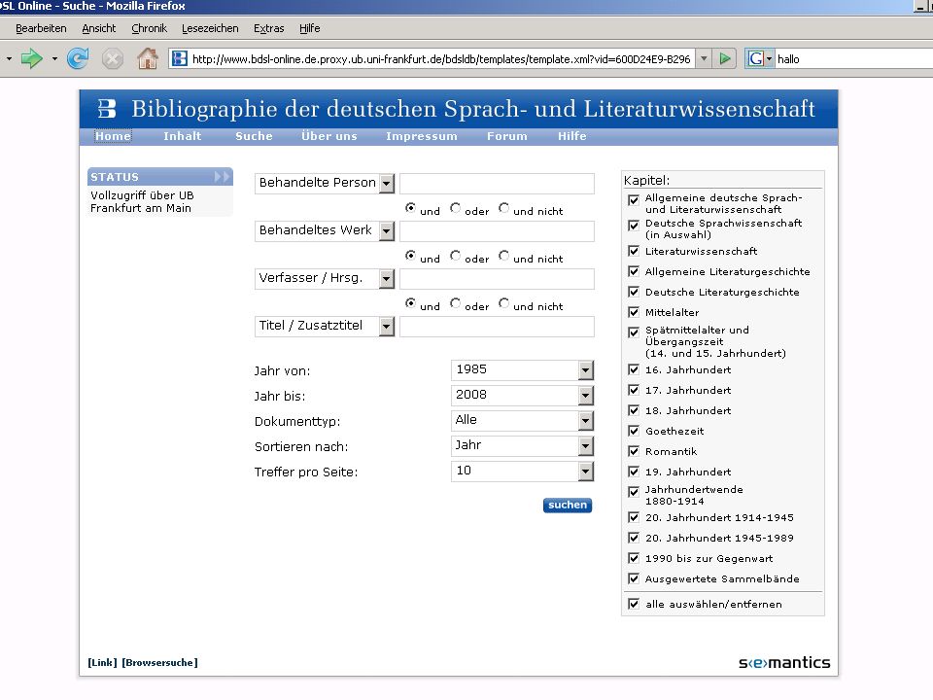Uncheck 16. Jahrhundert chapter
Screen dimensions: 933x700
(634, 369)
